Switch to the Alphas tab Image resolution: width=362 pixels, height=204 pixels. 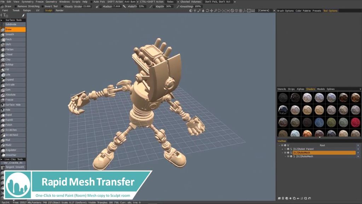point(300,89)
